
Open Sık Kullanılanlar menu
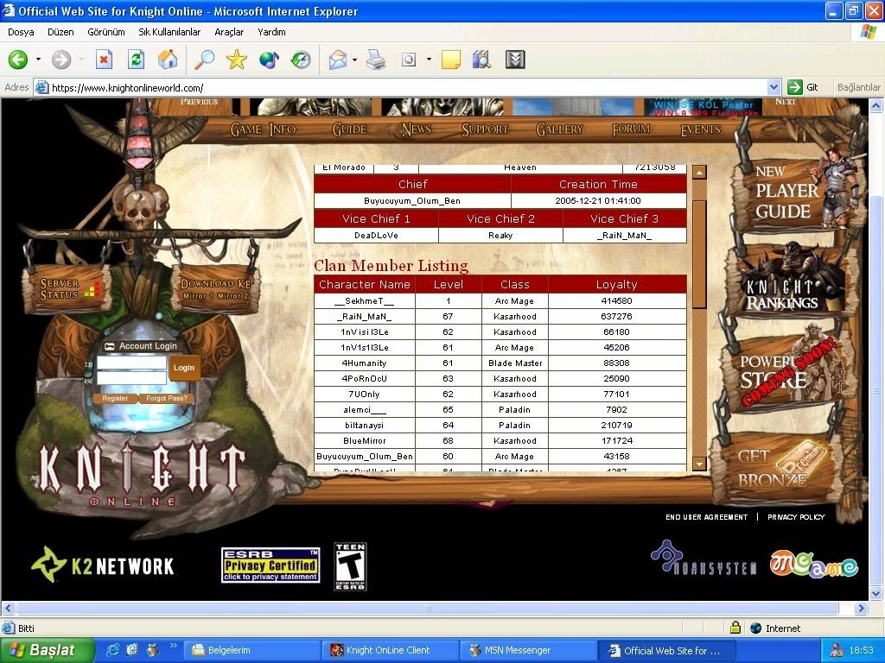pyautogui.click(x=169, y=32)
